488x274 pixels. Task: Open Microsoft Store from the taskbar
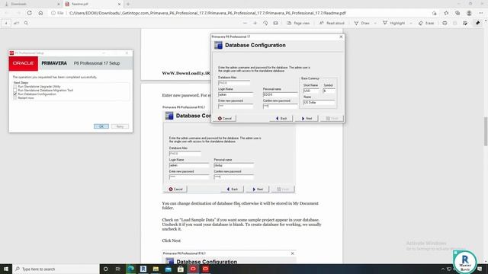point(181,269)
